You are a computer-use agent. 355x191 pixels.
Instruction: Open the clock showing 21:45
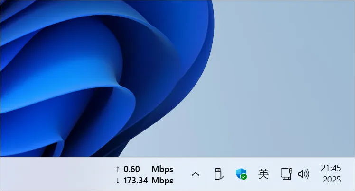(x=331, y=168)
